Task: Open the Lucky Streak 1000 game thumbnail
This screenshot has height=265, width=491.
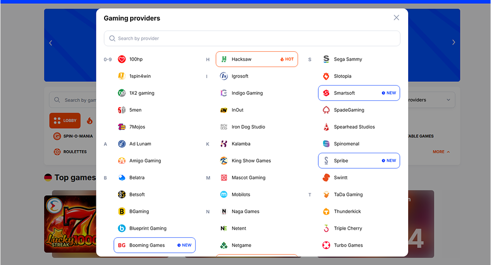Action: point(70,224)
